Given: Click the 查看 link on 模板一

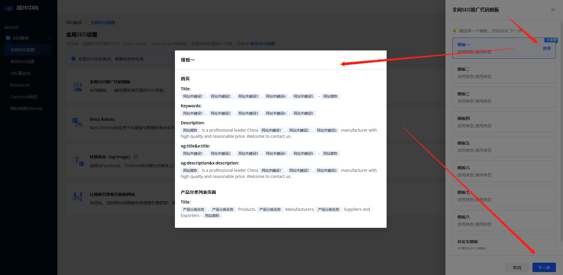Looking at the screenshot, I should [547, 48].
